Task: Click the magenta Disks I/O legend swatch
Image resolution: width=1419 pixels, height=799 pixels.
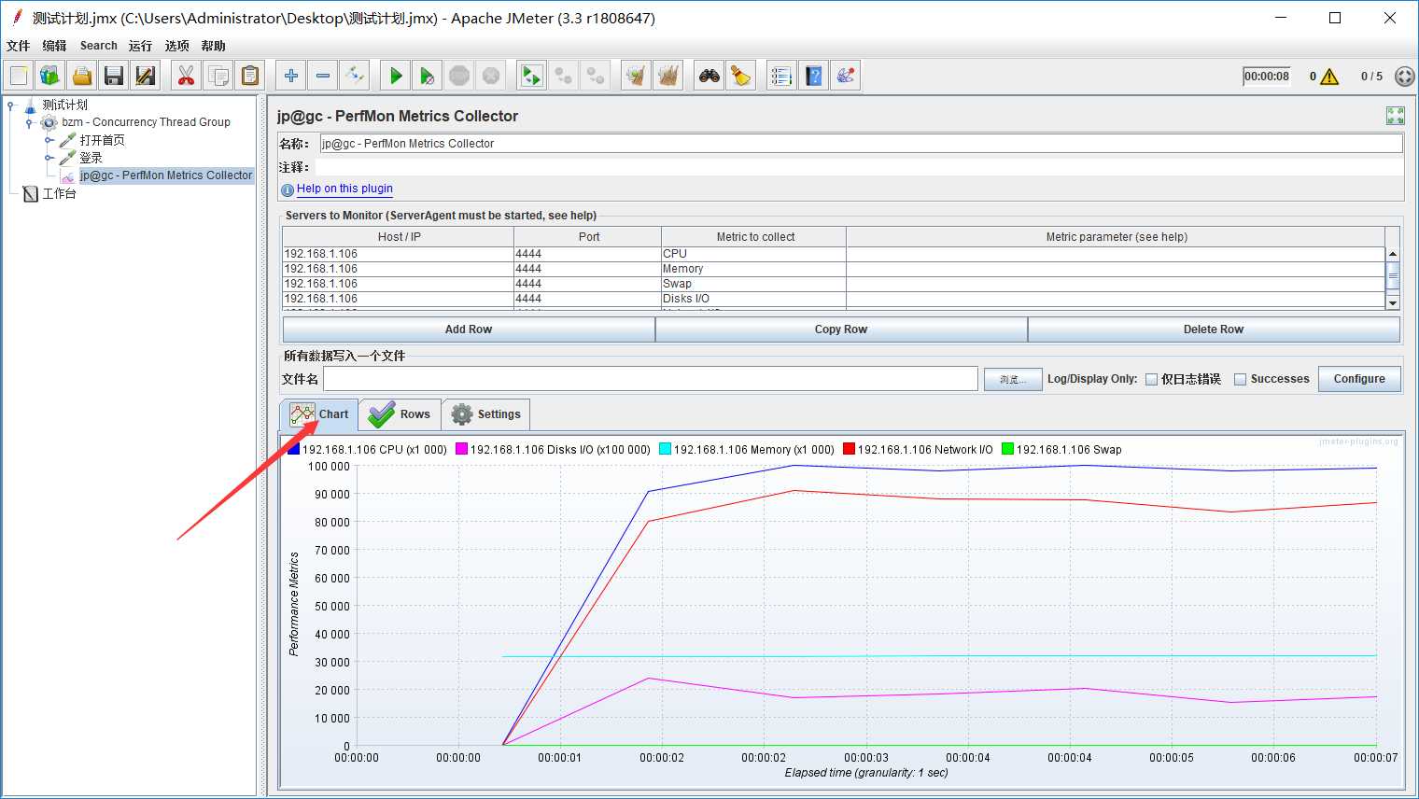Action: coord(461,449)
